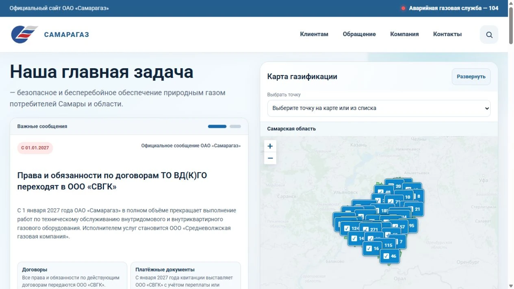Select the map marker labeled 57
Image resolution: width=514 pixels, height=289 pixels.
pyautogui.click(x=401, y=227)
